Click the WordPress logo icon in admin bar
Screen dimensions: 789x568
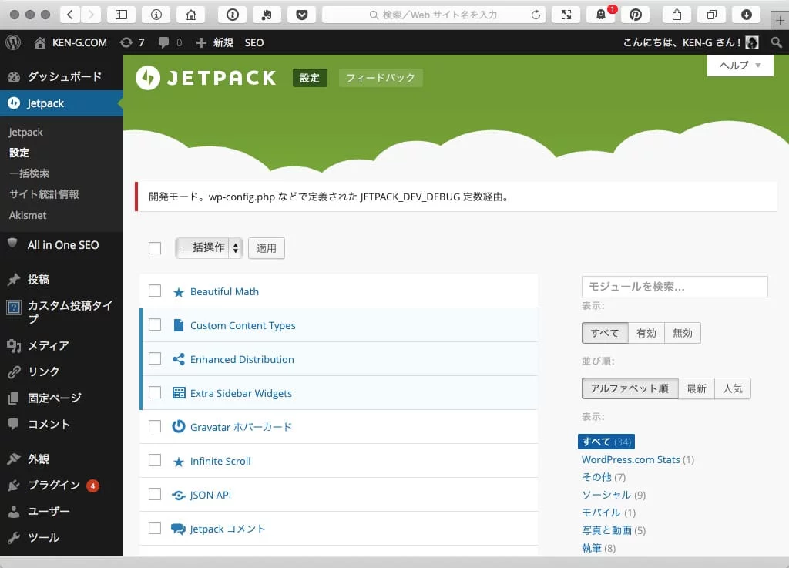click(14, 42)
